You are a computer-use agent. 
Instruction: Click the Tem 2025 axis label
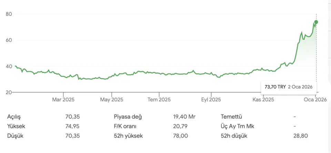click(159, 100)
